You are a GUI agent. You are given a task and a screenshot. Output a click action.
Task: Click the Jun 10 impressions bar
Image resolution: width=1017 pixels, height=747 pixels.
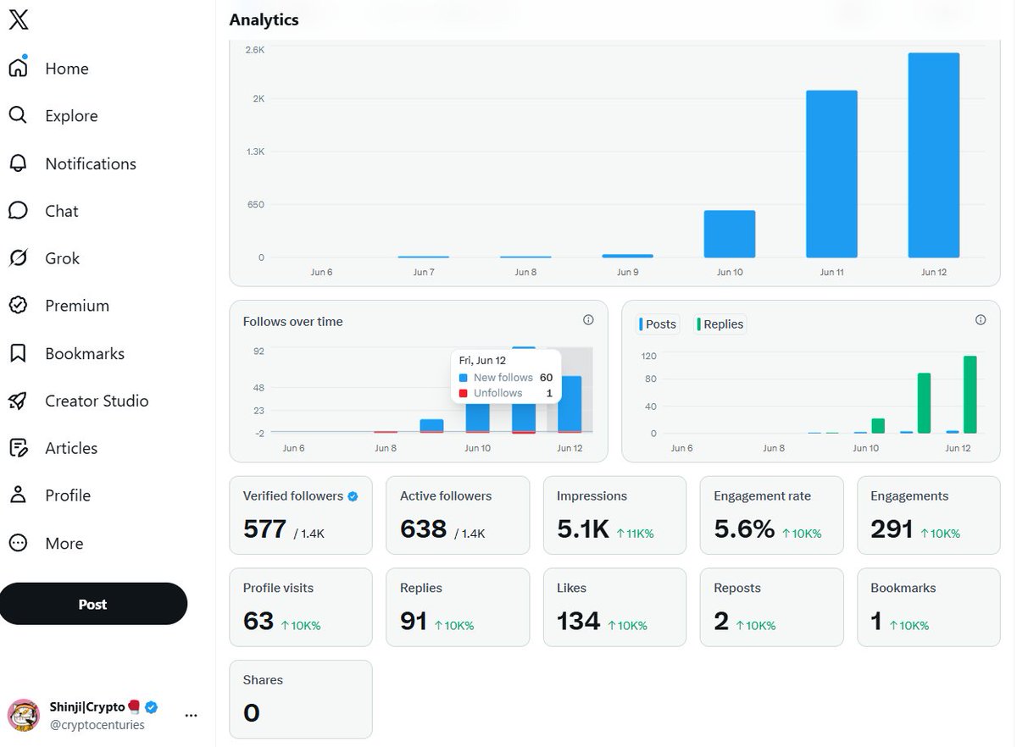point(730,234)
